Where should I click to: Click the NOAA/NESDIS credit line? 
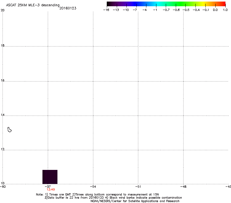[135, 201]
